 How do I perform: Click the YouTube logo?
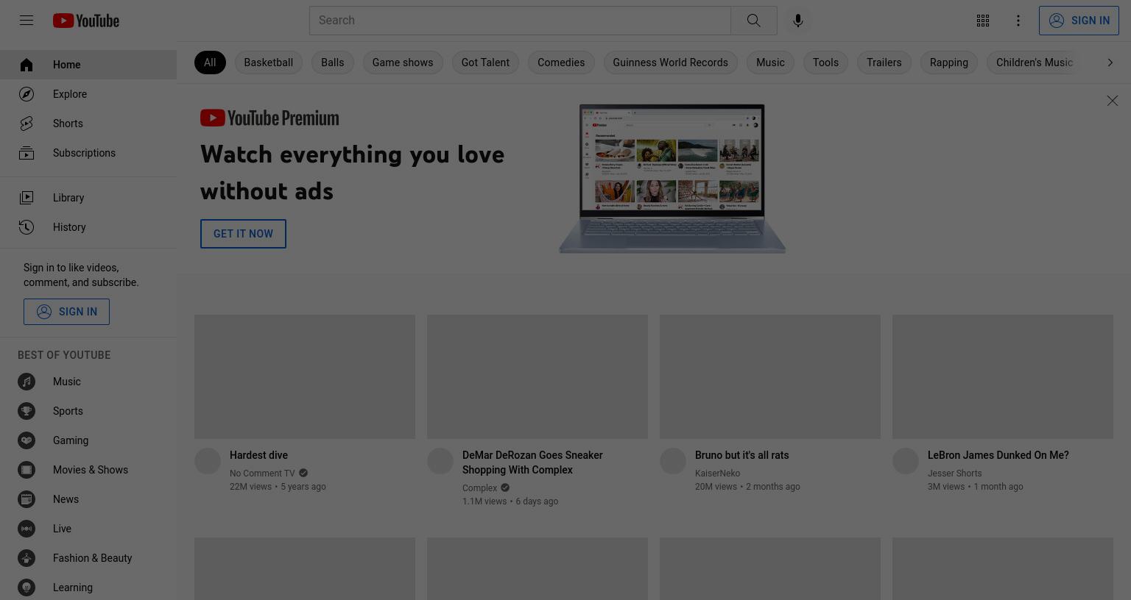[86, 21]
